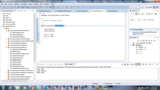
Task: Click the New Java Class green C icon
Action: (35, 7)
